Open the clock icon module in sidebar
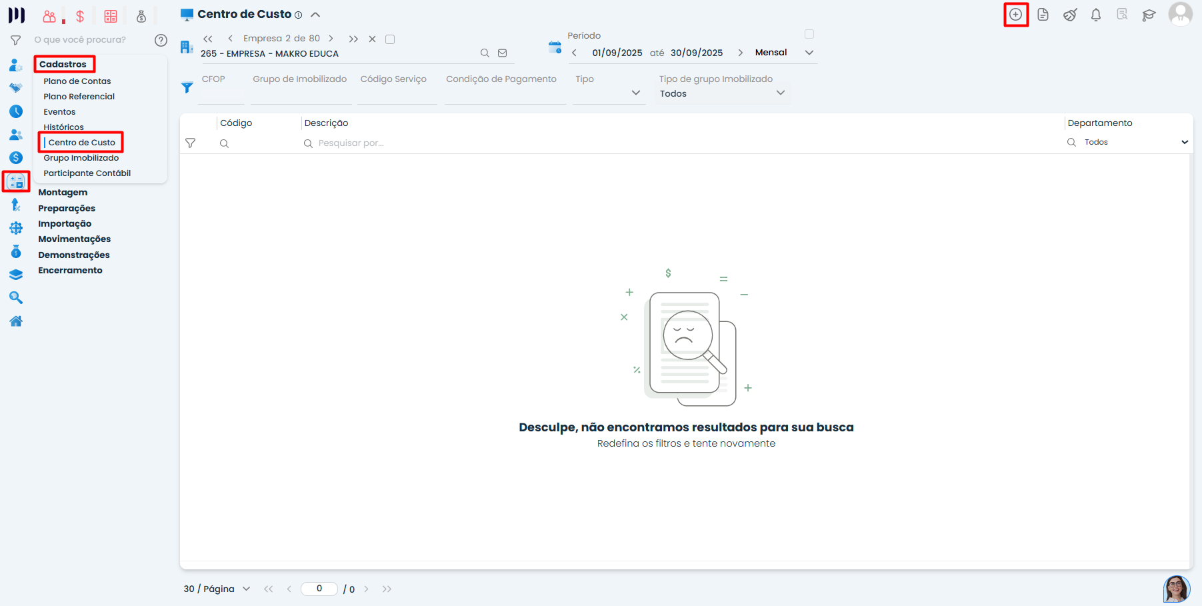Screen dimensions: 1202x606 [x=16, y=111]
